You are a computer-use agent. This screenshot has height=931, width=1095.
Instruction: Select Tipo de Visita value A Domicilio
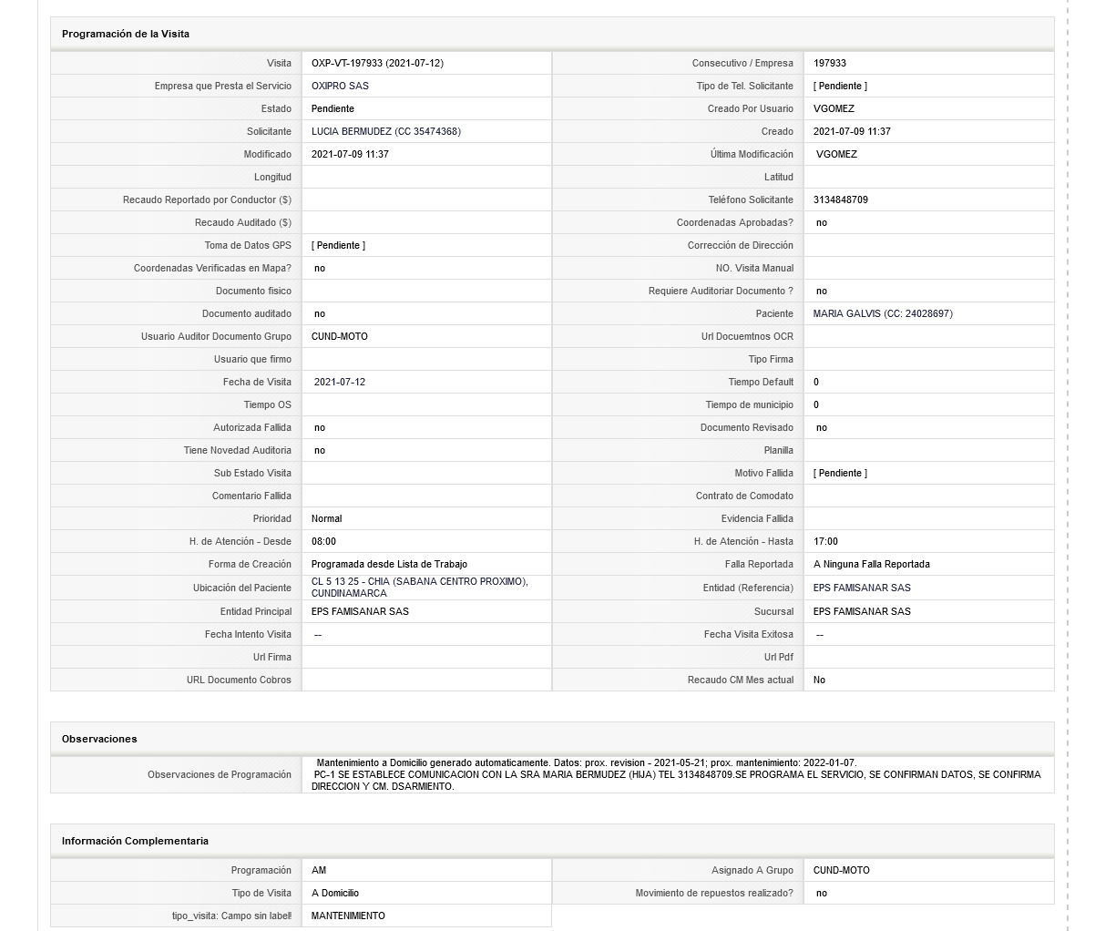click(335, 893)
